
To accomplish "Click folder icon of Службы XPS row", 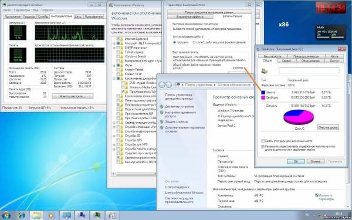I will coord(121,140).
